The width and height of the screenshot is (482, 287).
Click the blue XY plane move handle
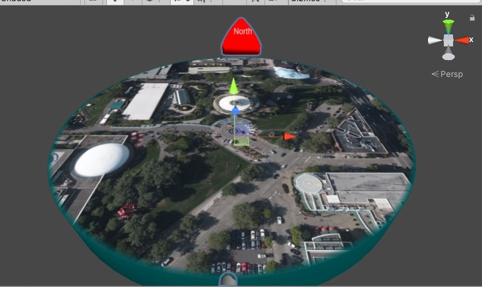[242, 130]
